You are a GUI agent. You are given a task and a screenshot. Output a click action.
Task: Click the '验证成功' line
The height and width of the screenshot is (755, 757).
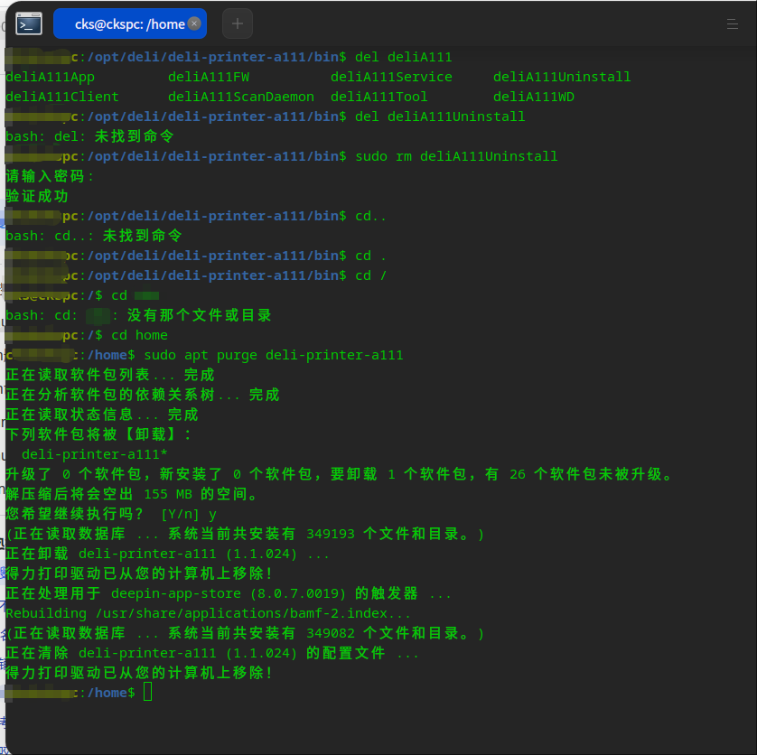37,196
